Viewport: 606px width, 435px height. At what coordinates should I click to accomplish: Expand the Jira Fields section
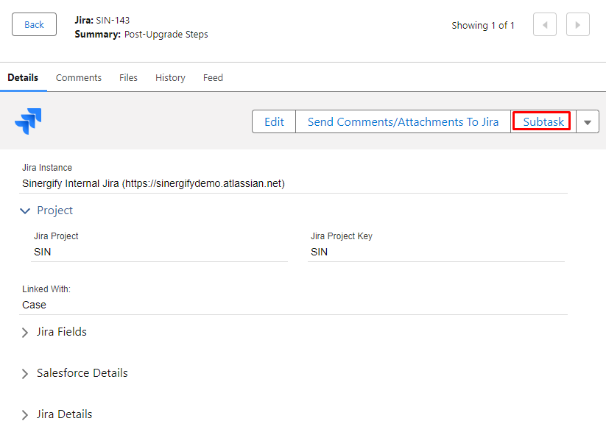[x=25, y=332]
